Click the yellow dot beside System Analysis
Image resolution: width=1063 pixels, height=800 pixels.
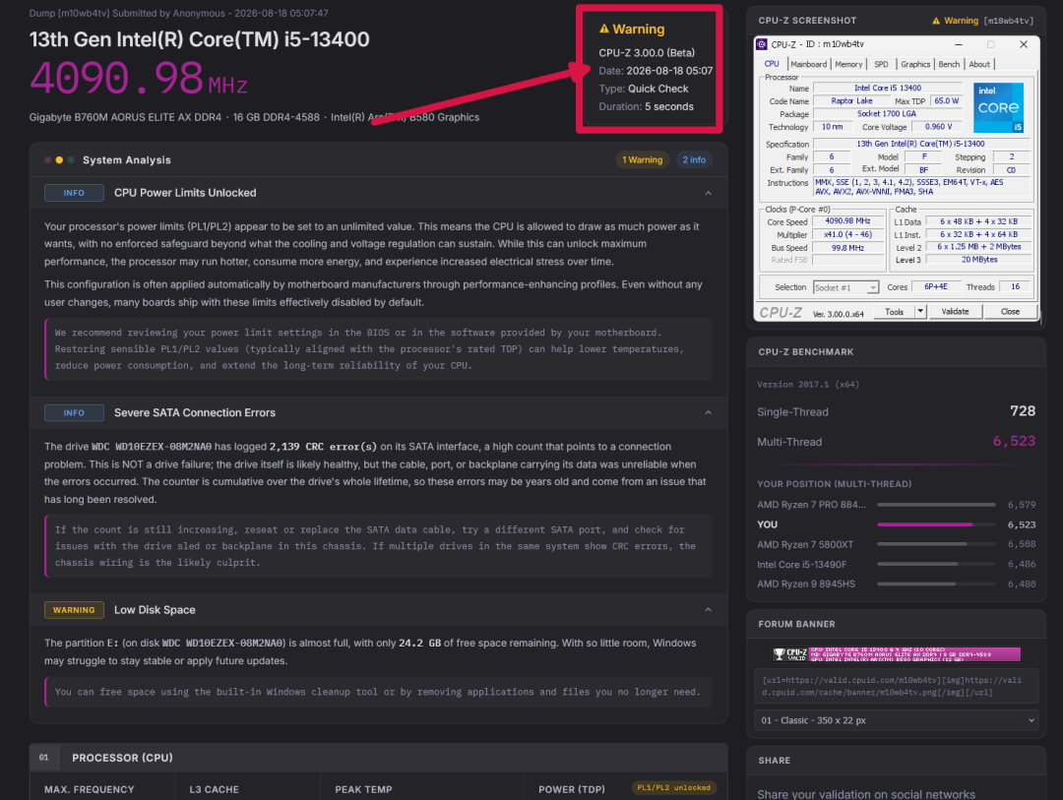tap(59, 160)
